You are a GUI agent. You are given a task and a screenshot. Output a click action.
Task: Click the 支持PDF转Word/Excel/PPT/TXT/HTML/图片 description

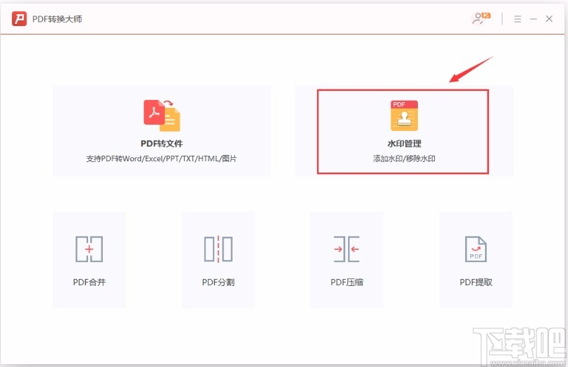coord(161,158)
